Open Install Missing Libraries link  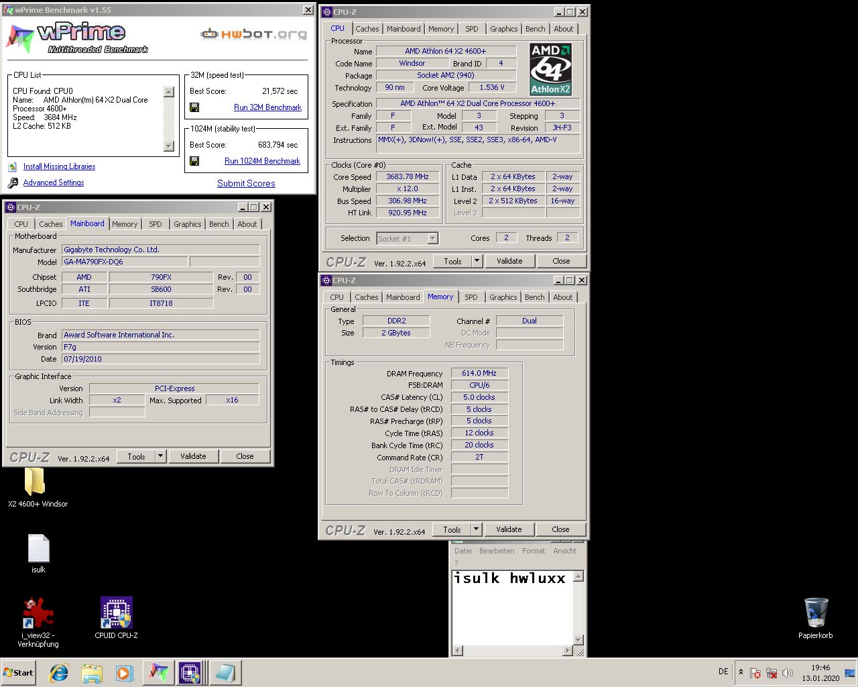click(x=59, y=166)
